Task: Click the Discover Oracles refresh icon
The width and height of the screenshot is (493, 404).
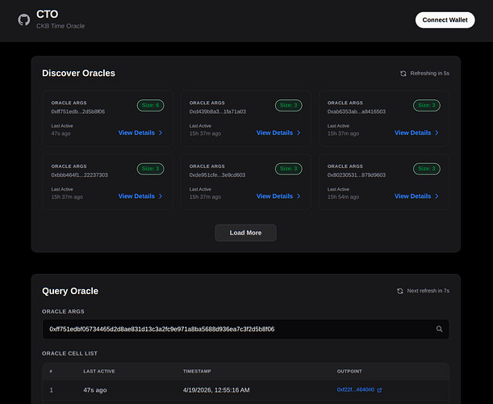Action: (403, 74)
